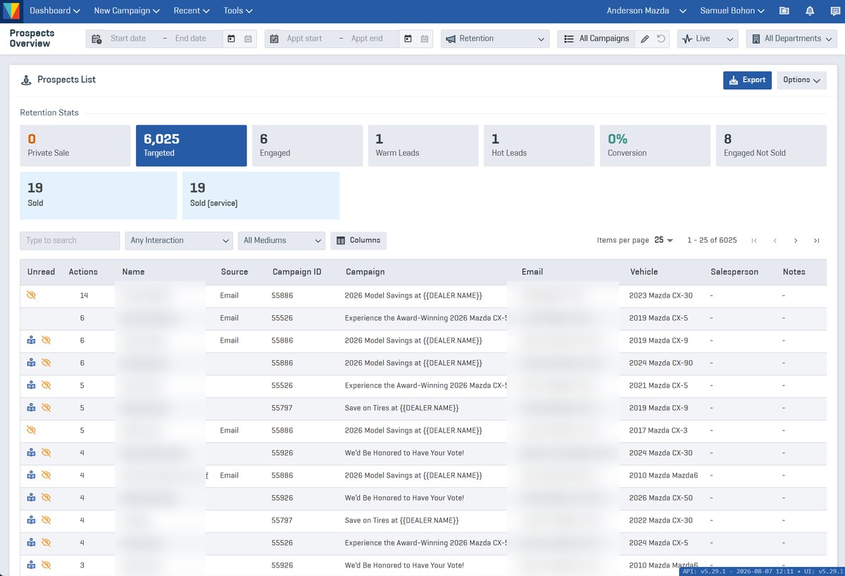Open the New Campaign menu
Viewport: 845px width, 576px height.
pos(127,11)
